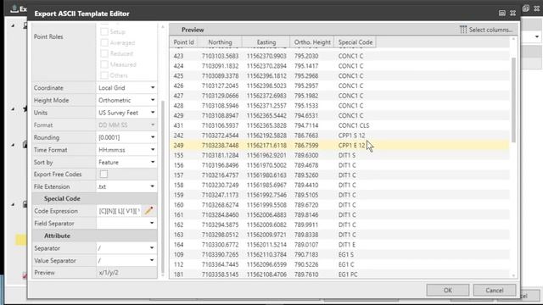This screenshot has width=543, height=305.
Task: Open the Time Format dropdown
Action: point(126,150)
